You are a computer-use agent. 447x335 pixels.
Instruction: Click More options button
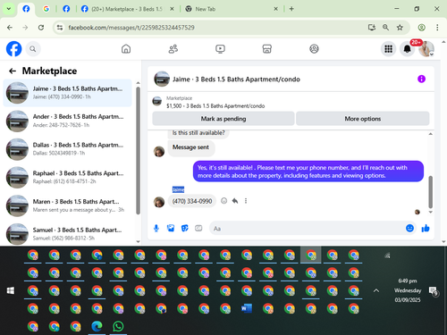tap(363, 119)
